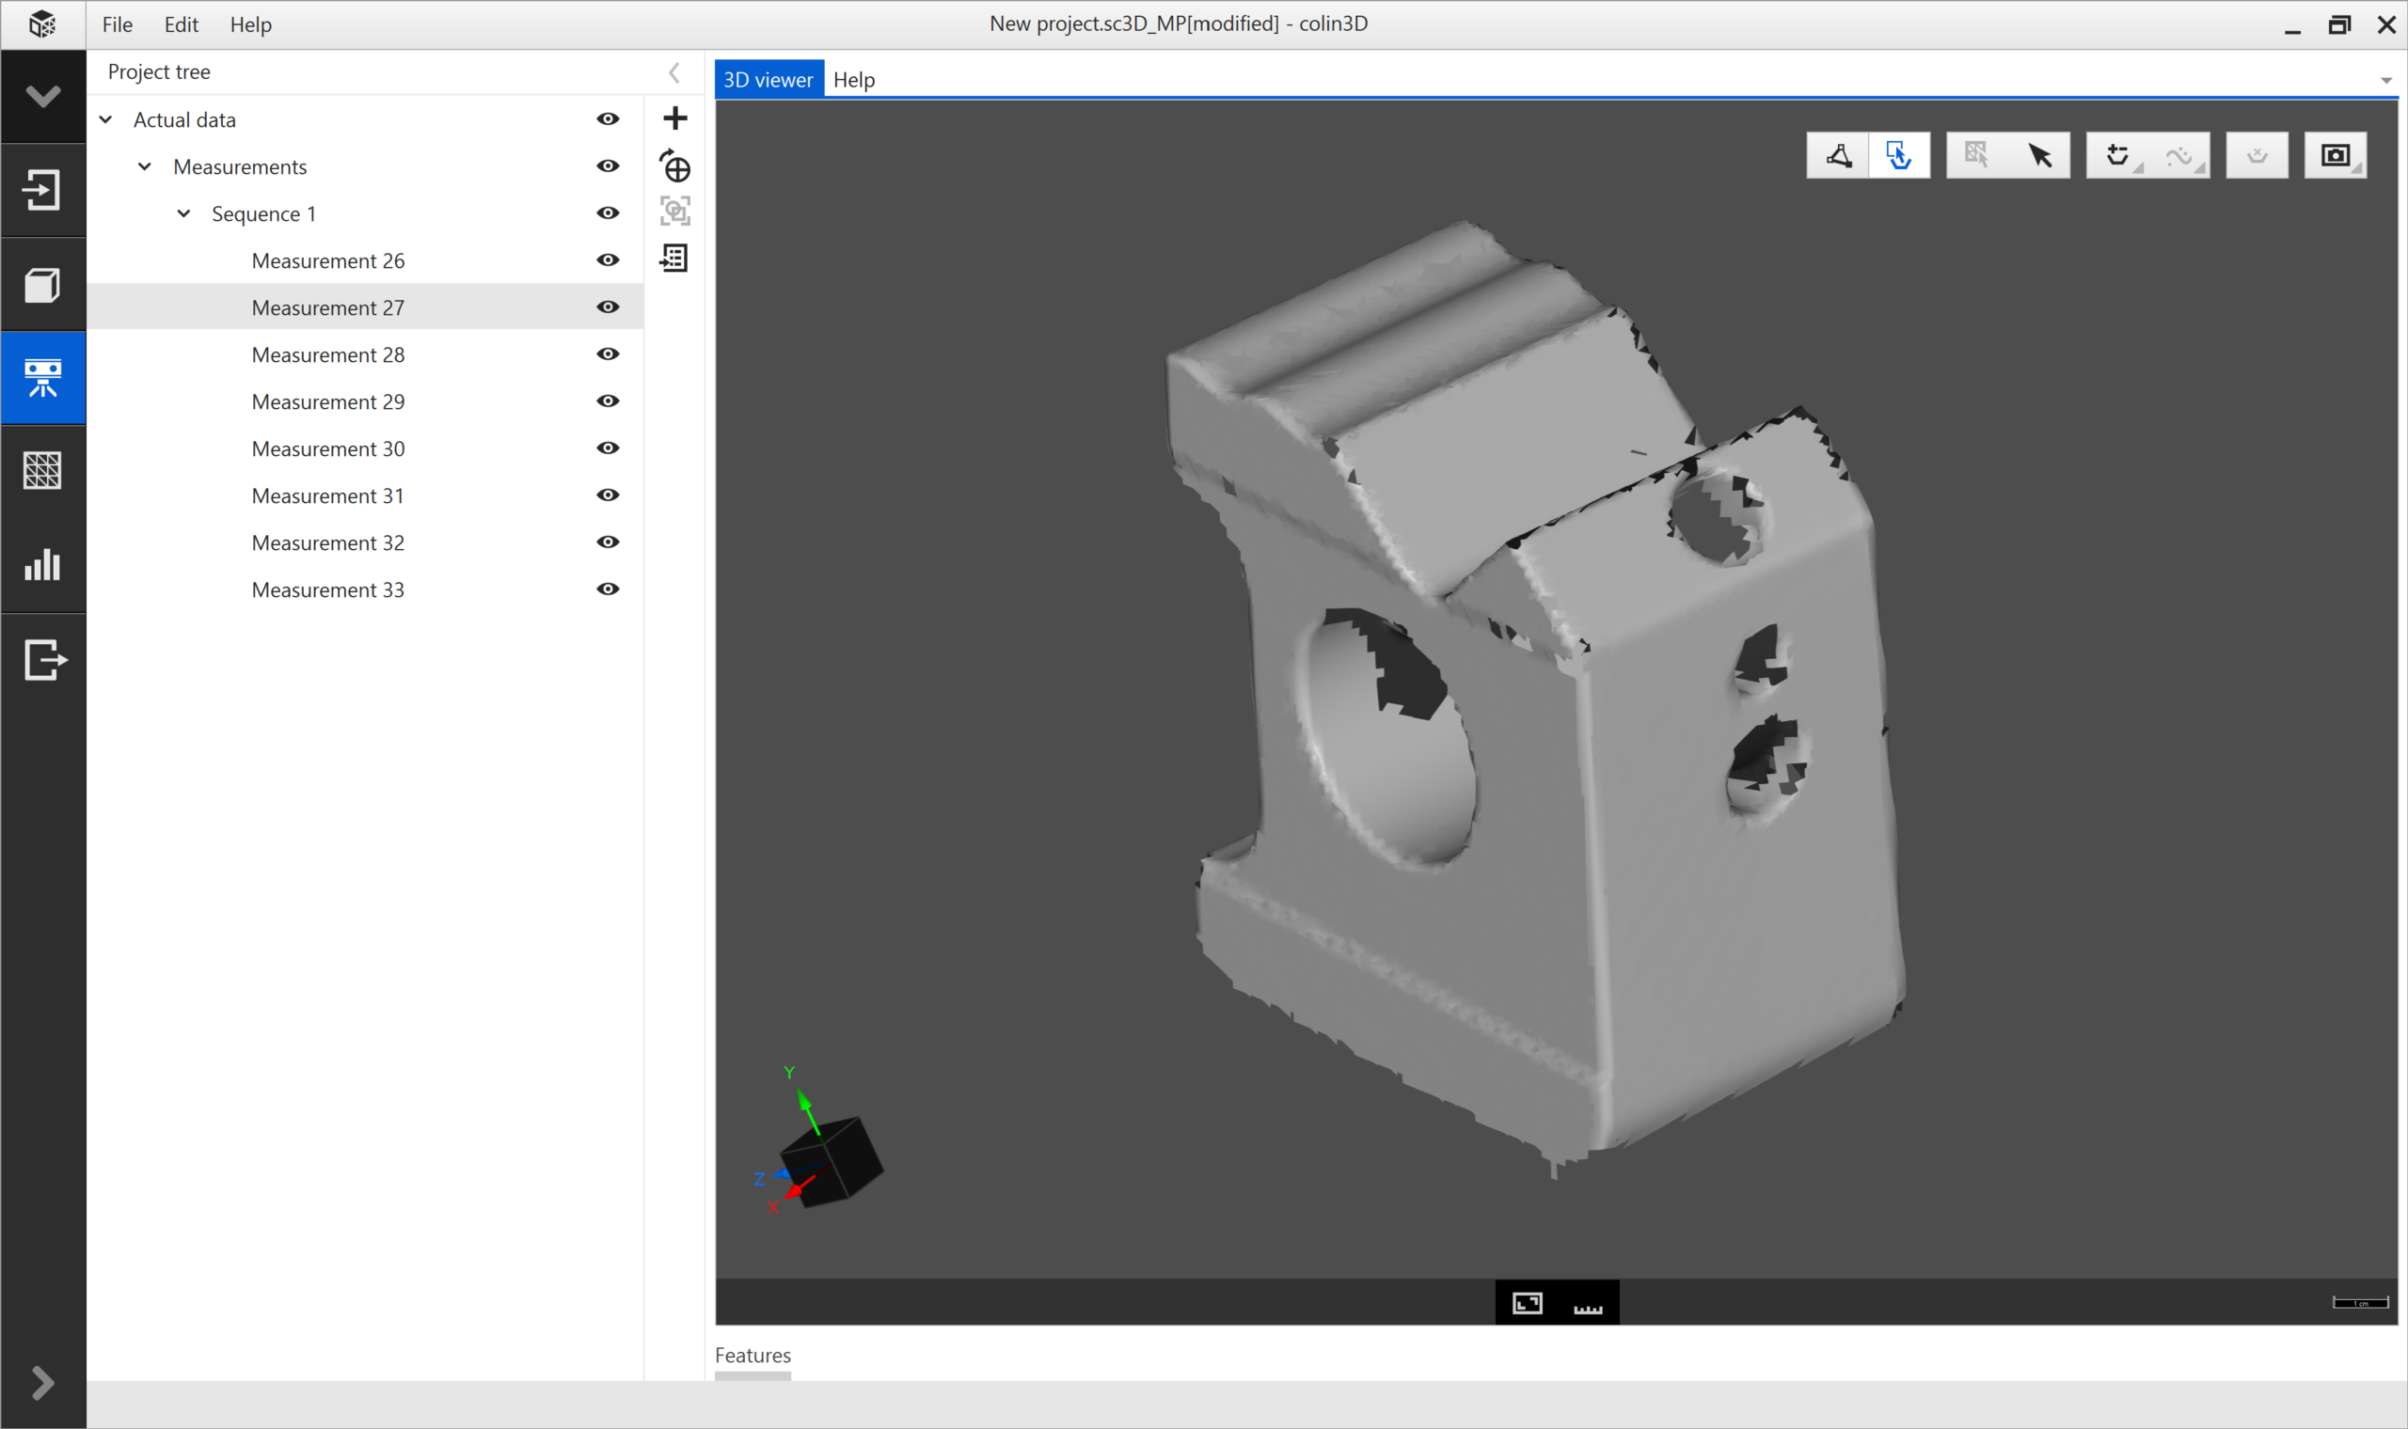Hide Measurement 27 with its eye icon
2408x1429 pixels.
click(x=608, y=307)
